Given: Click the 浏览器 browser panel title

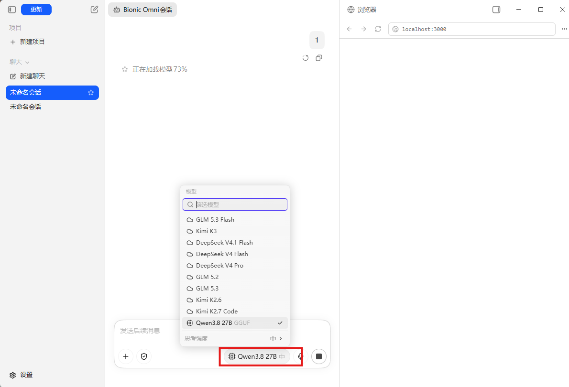Looking at the screenshot, I should (x=367, y=10).
